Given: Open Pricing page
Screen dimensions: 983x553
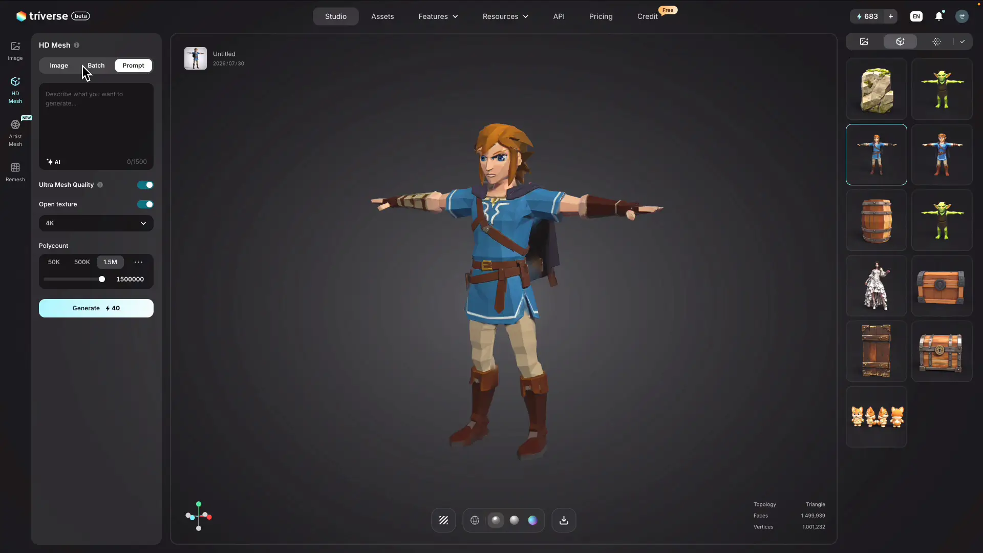Looking at the screenshot, I should tap(601, 16).
